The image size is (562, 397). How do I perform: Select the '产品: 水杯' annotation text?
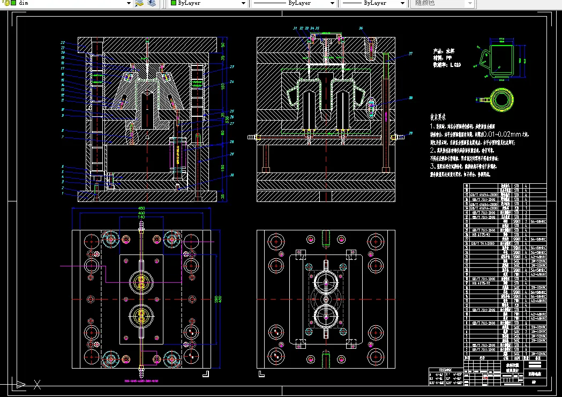(x=444, y=51)
